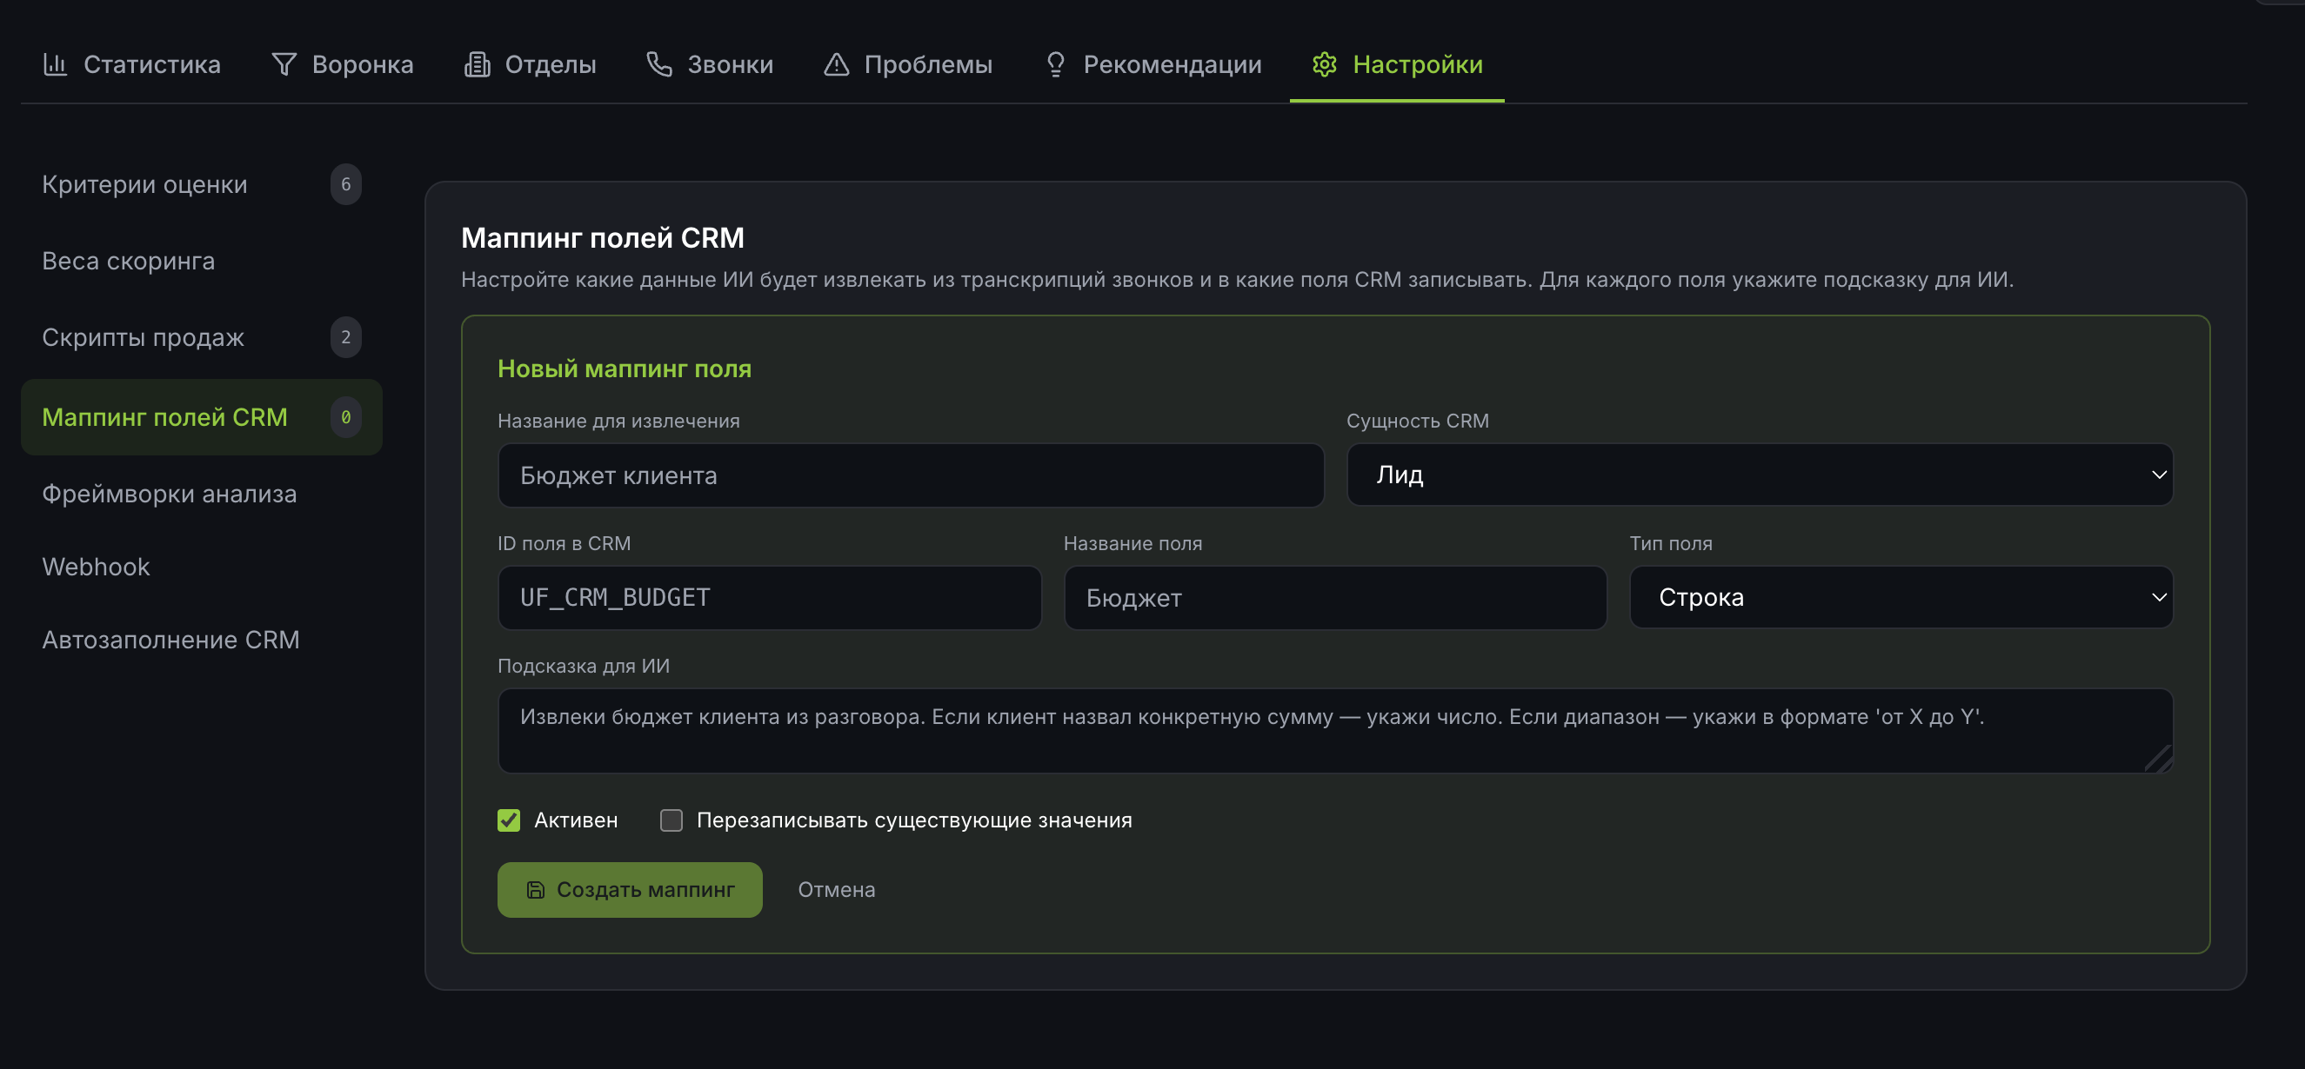Click the building icon beside Отделы
2305x1069 pixels.
point(477,63)
